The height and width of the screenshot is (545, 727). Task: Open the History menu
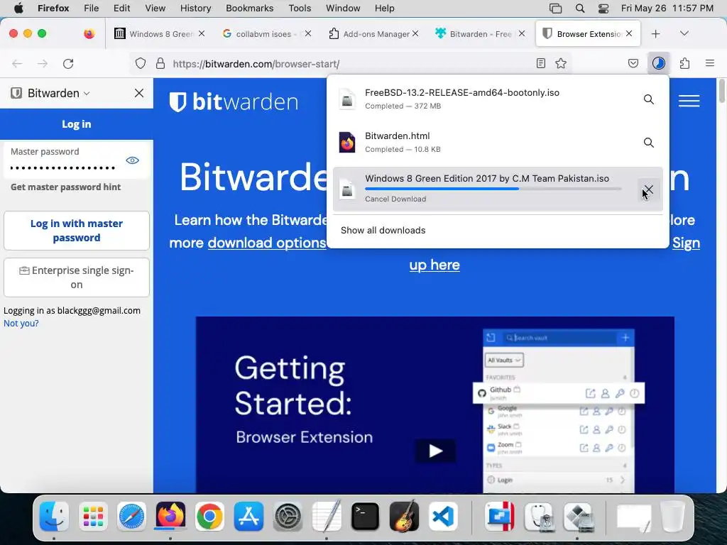click(x=195, y=9)
